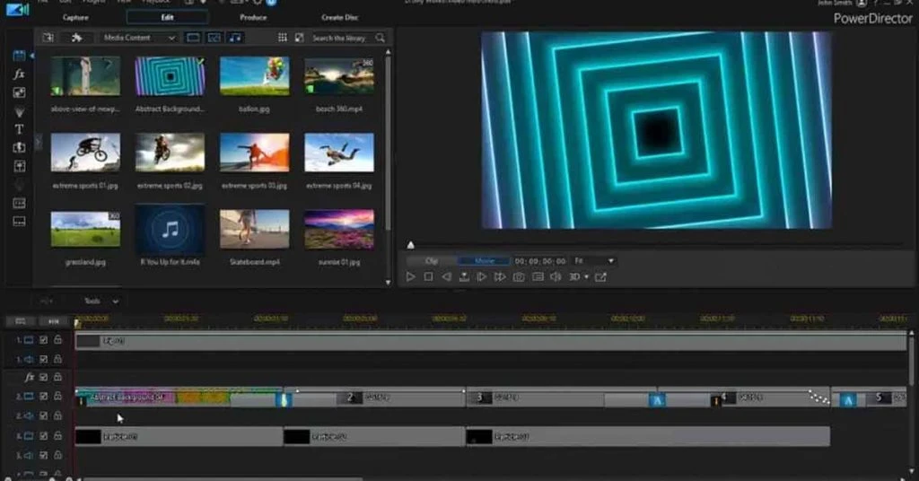Click the fast forward button
This screenshot has width=919, height=481.
(x=500, y=277)
